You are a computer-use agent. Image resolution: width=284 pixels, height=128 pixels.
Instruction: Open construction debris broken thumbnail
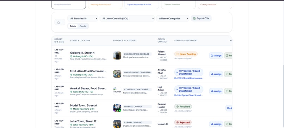tap(117, 91)
